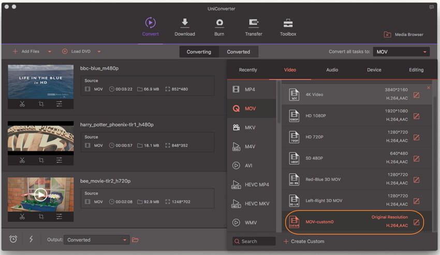Choose WMV format in the list

click(x=252, y=222)
